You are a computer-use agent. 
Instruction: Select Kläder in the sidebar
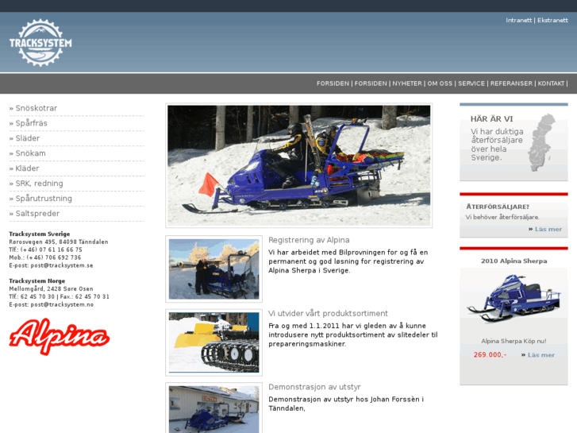[x=27, y=168]
